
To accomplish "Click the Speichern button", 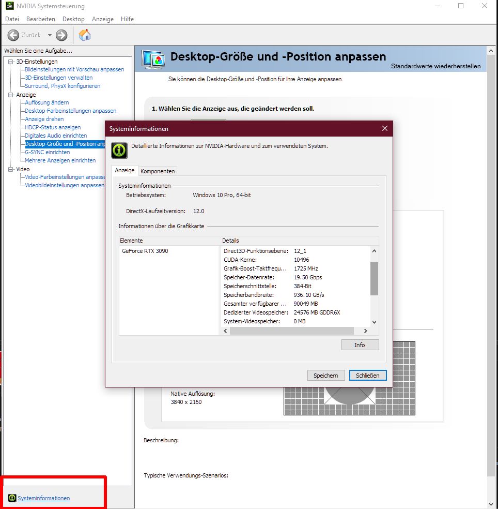I will [x=326, y=375].
